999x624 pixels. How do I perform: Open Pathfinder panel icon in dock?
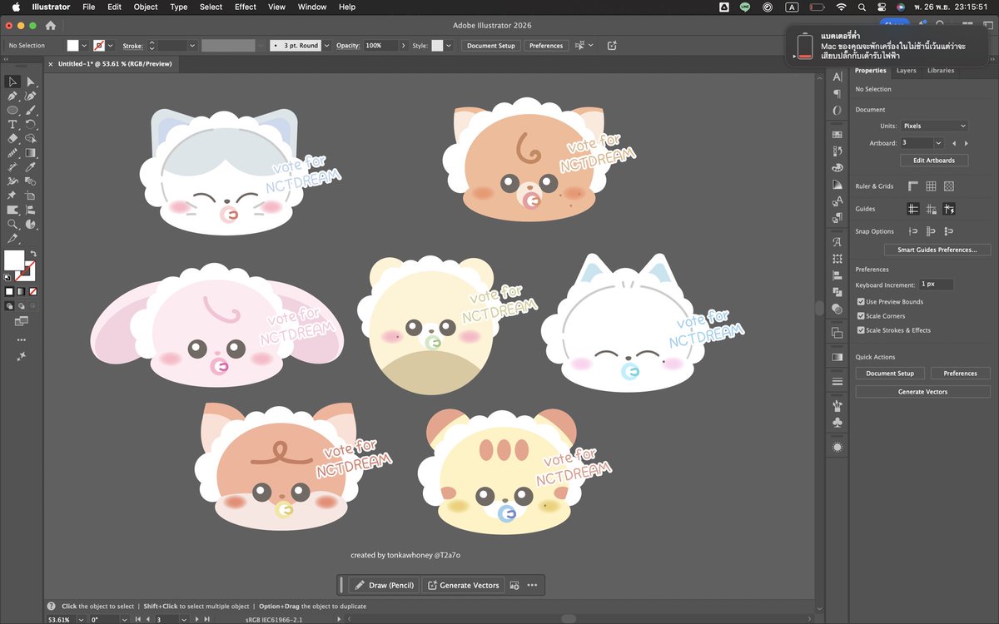(837, 292)
